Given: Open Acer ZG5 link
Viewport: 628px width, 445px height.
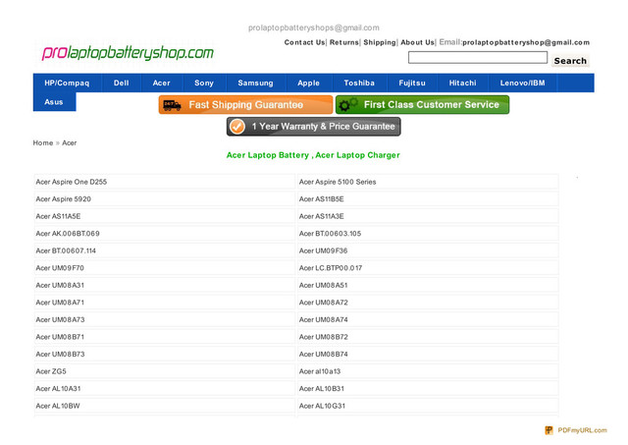Looking at the screenshot, I should (51, 371).
